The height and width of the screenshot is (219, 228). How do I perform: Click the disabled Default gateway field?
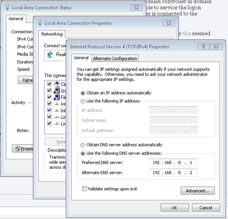(x=173, y=130)
